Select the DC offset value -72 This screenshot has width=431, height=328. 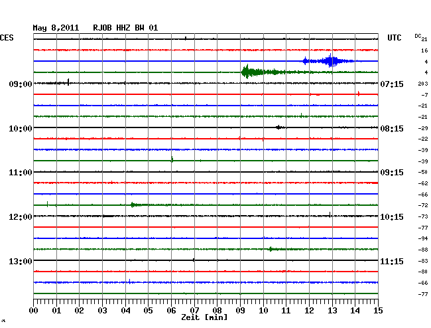tap(423, 205)
